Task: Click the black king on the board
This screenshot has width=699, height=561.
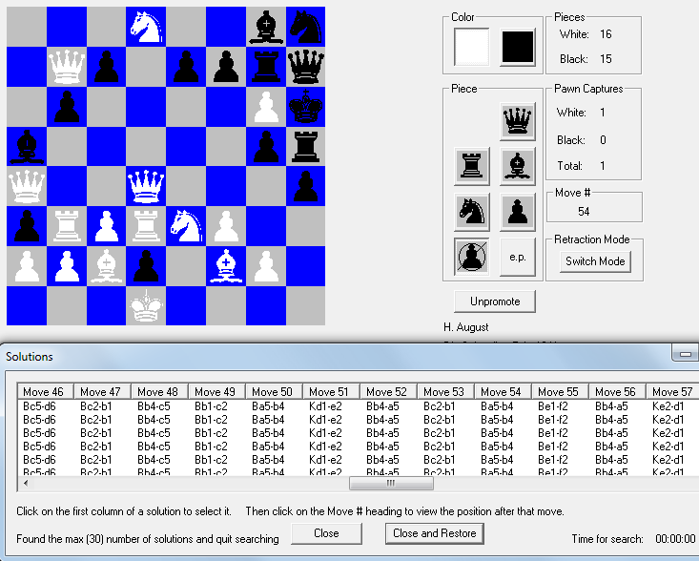Action: point(305,106)
